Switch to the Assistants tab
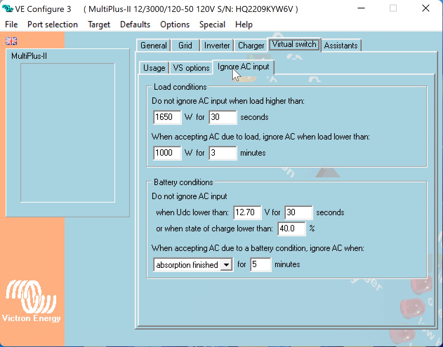Screen dimensions: 443x347 (x=341, y=46)
